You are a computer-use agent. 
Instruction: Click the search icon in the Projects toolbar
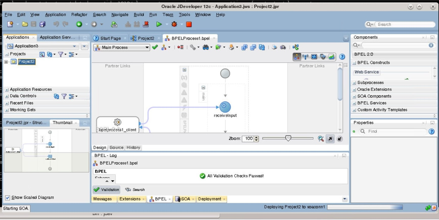(x=42, y=54)
